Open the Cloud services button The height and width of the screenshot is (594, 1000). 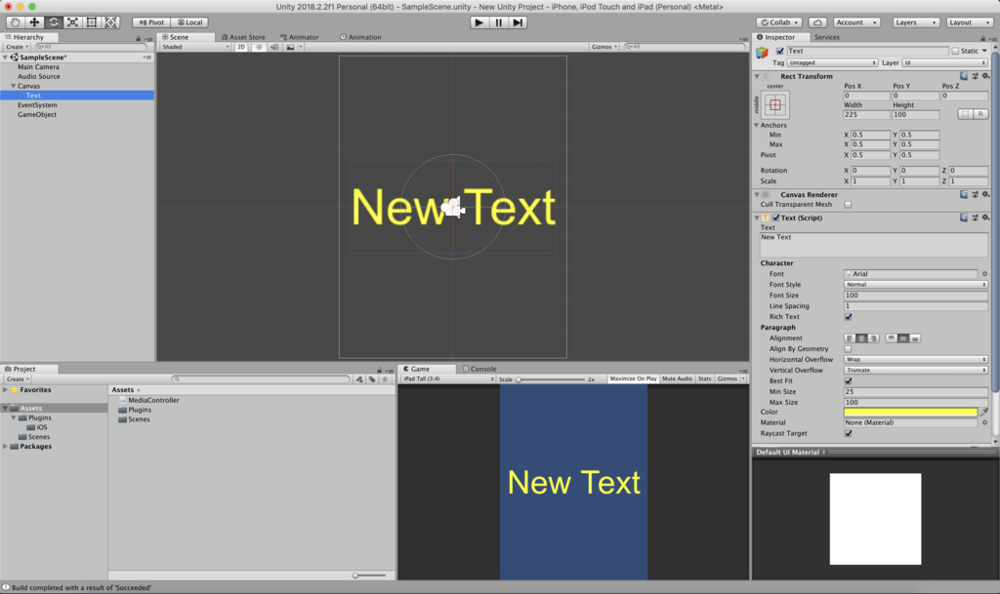tap(817, 22)
